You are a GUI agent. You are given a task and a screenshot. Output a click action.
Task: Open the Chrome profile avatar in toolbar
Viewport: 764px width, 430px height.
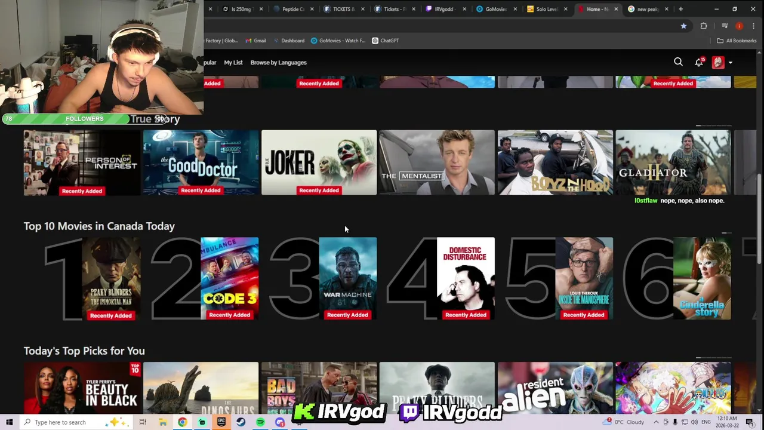[740, 26]
